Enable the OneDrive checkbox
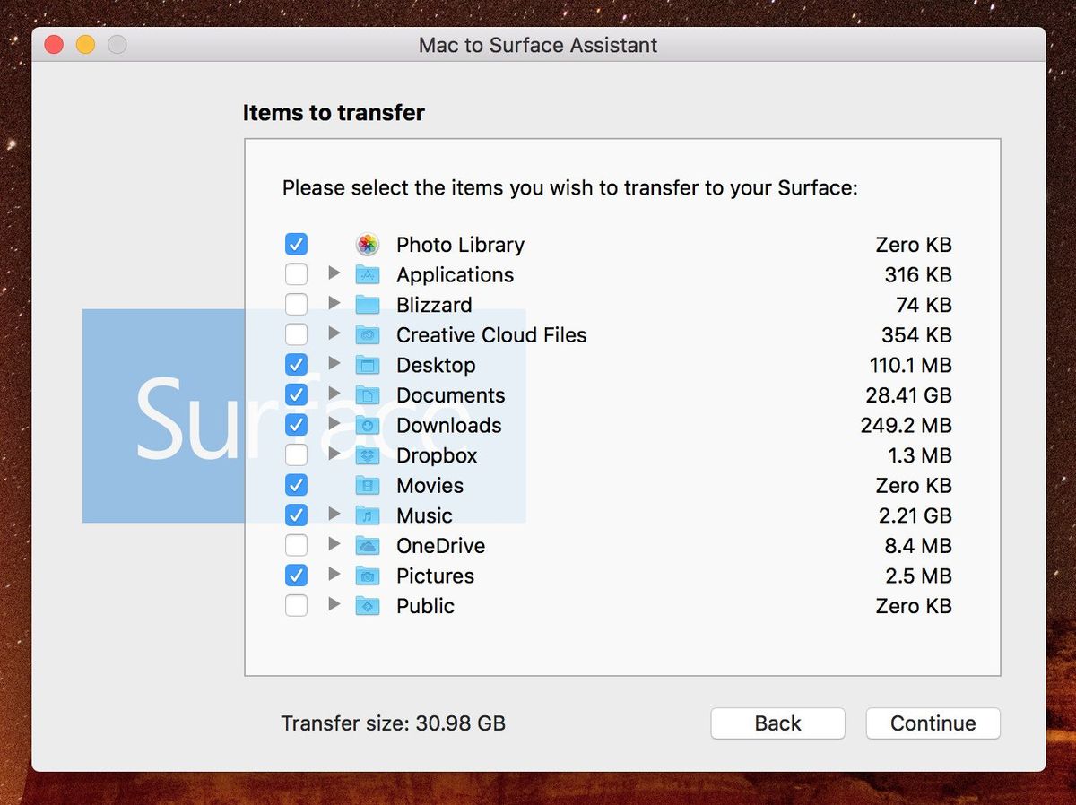Image resolution: width=1076 pixels, height=805 pixels. click(x=296, y=546)
